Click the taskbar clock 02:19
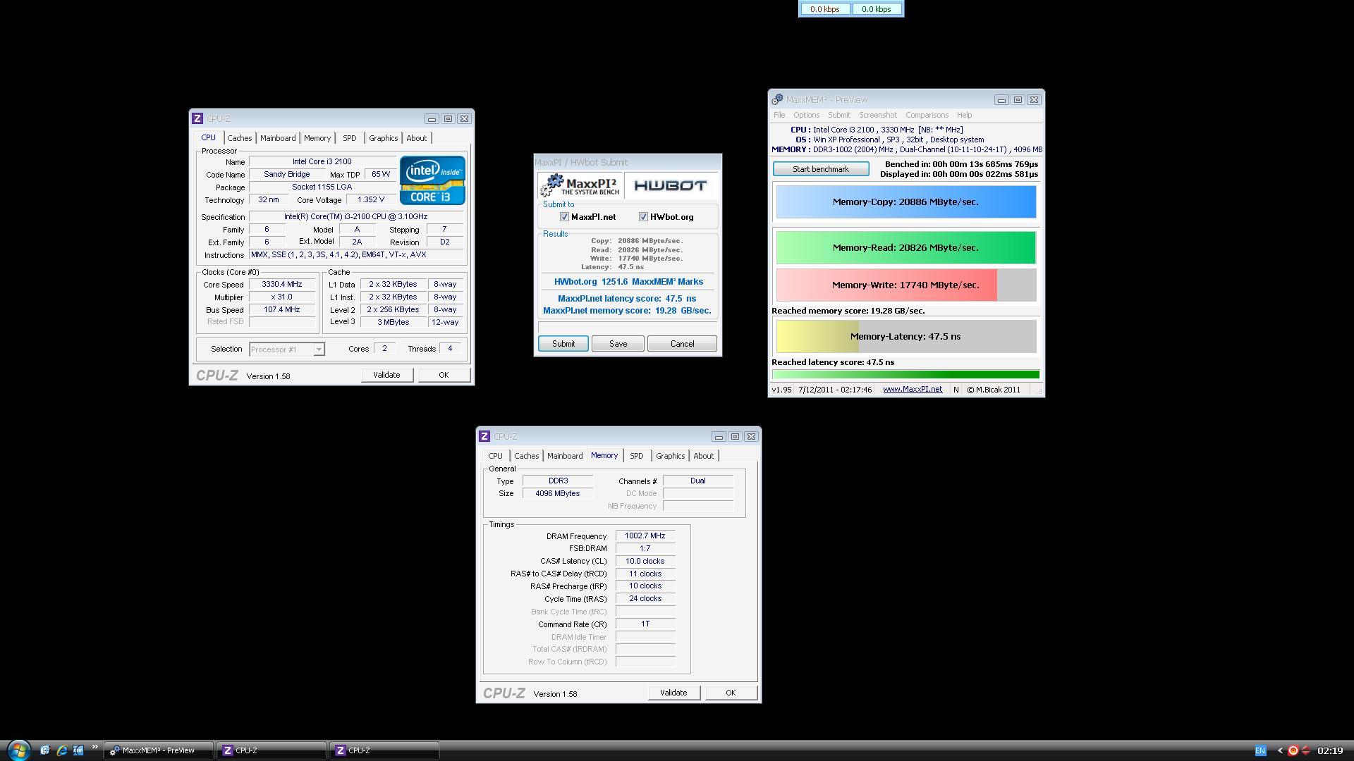 point(1330,750)
